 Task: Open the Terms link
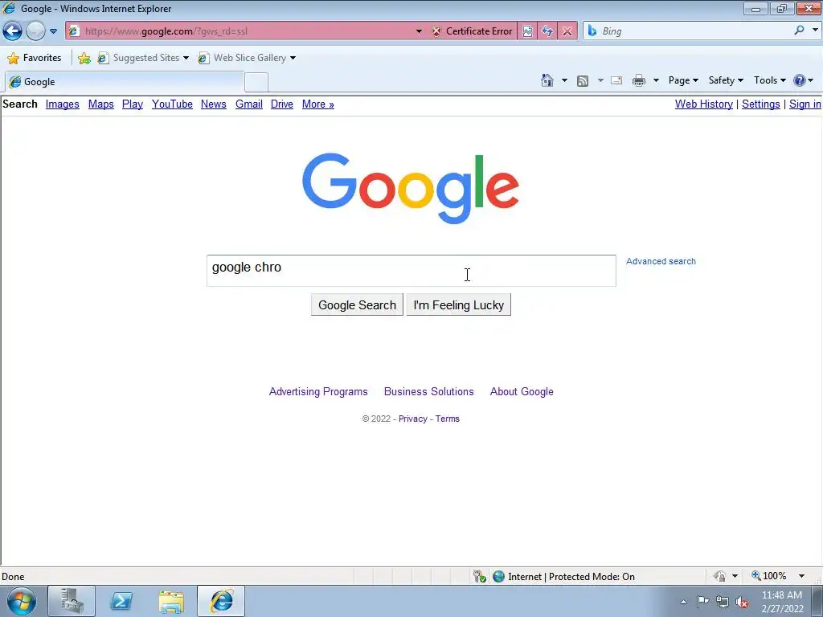coord(447,419)
